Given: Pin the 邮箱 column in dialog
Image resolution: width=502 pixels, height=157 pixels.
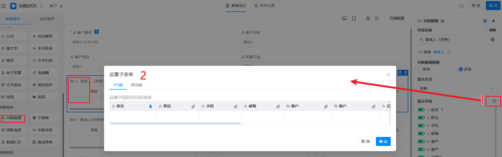Looking at the screenshot, I should pyautogui.click(x=278, y=107).
